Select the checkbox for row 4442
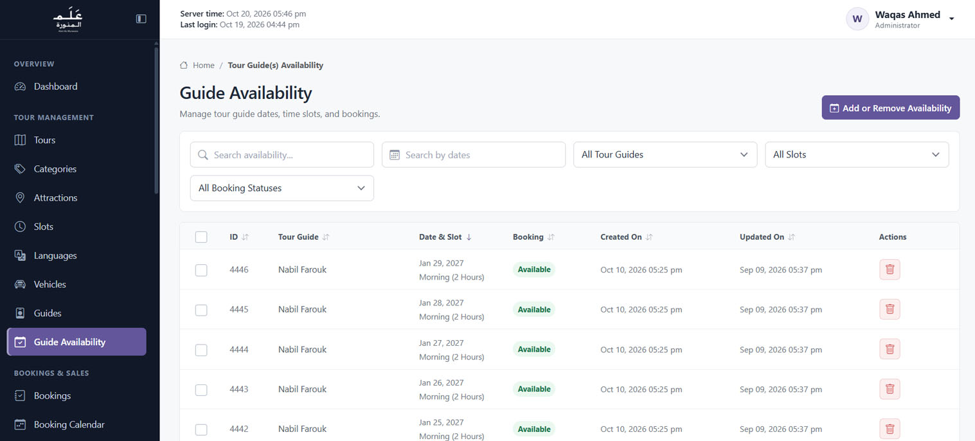 pos(201,429)
